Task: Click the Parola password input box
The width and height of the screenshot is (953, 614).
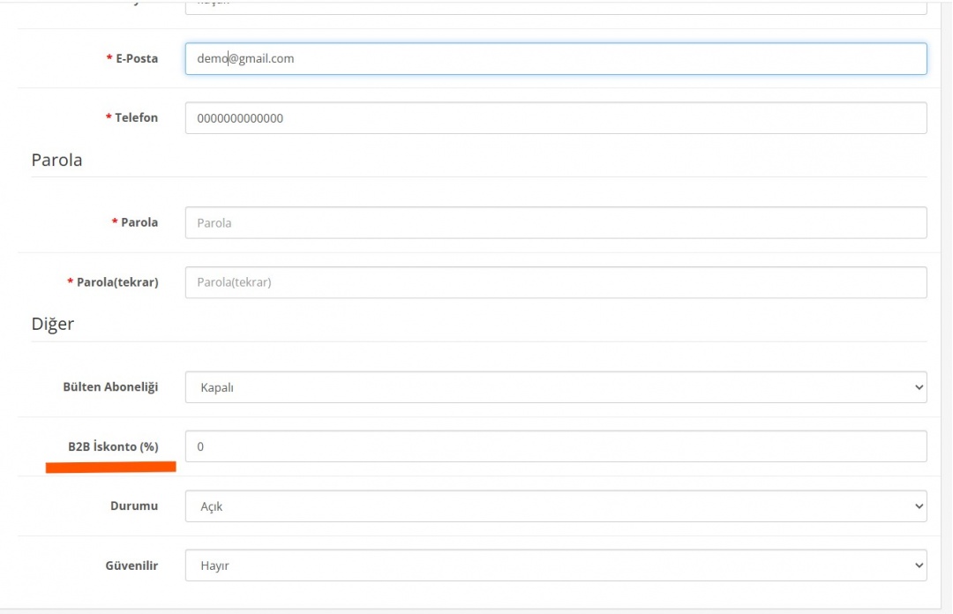Action: [x=556, y=223]
